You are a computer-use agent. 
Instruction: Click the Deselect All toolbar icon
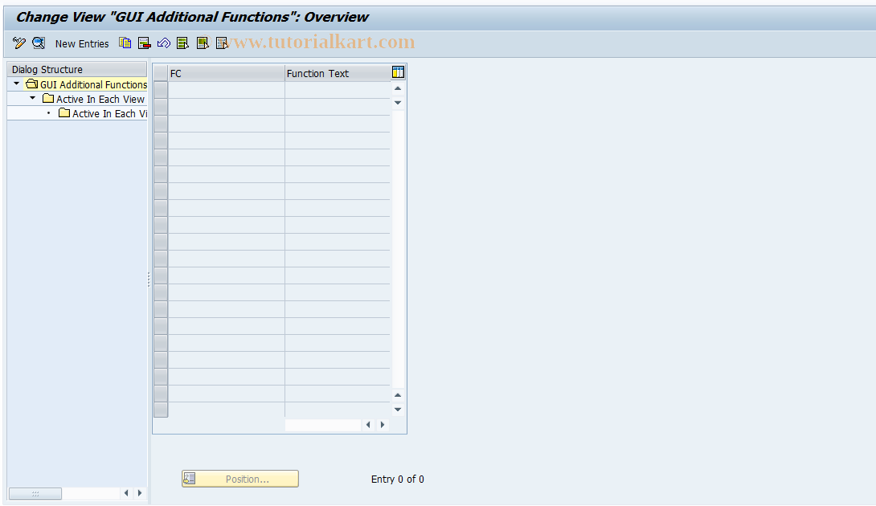[222, 43]
